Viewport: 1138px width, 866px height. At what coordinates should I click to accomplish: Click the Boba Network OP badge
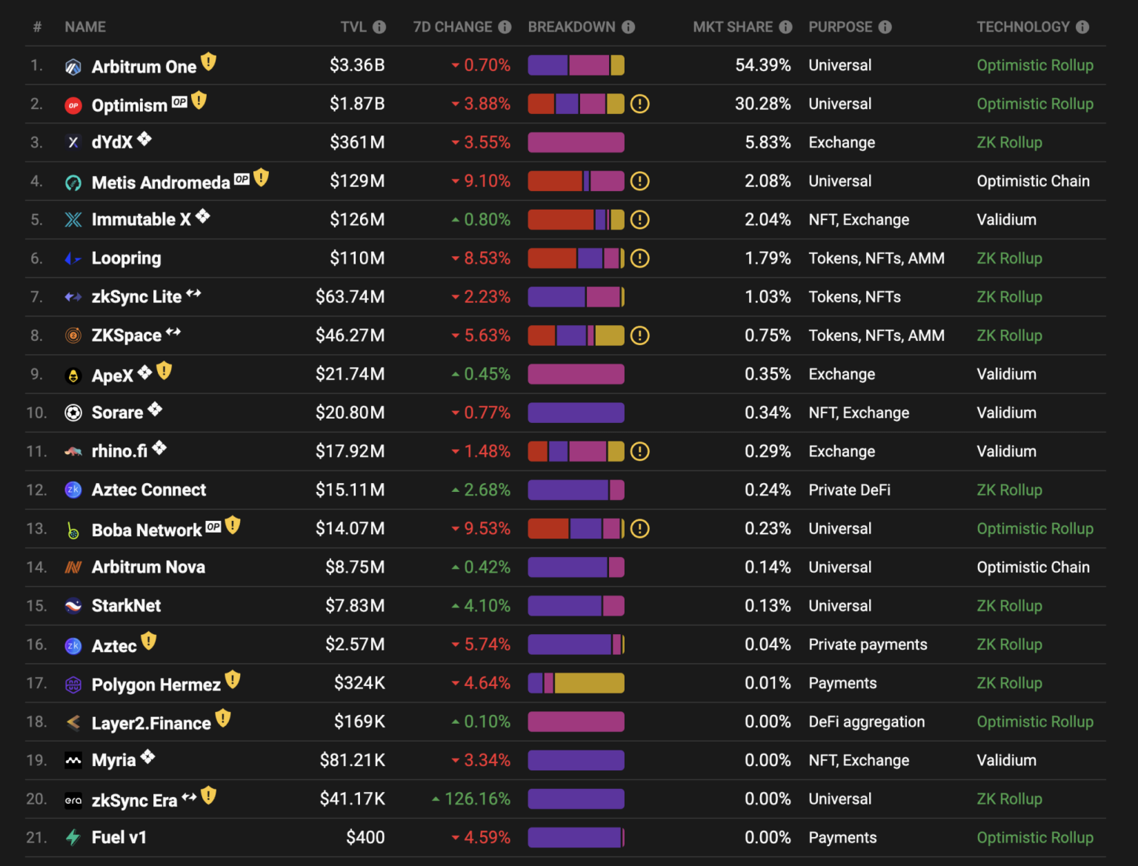pos(213,525)
